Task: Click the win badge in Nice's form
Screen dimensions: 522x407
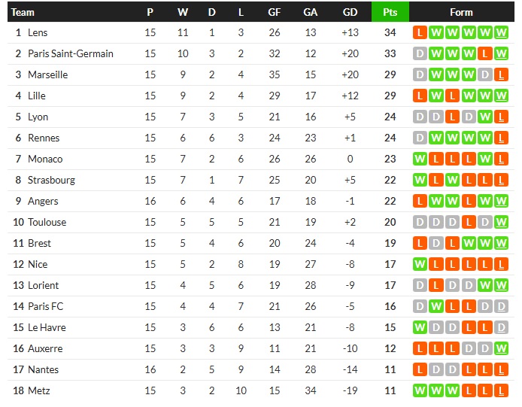Action: click(x=420, y=264)
